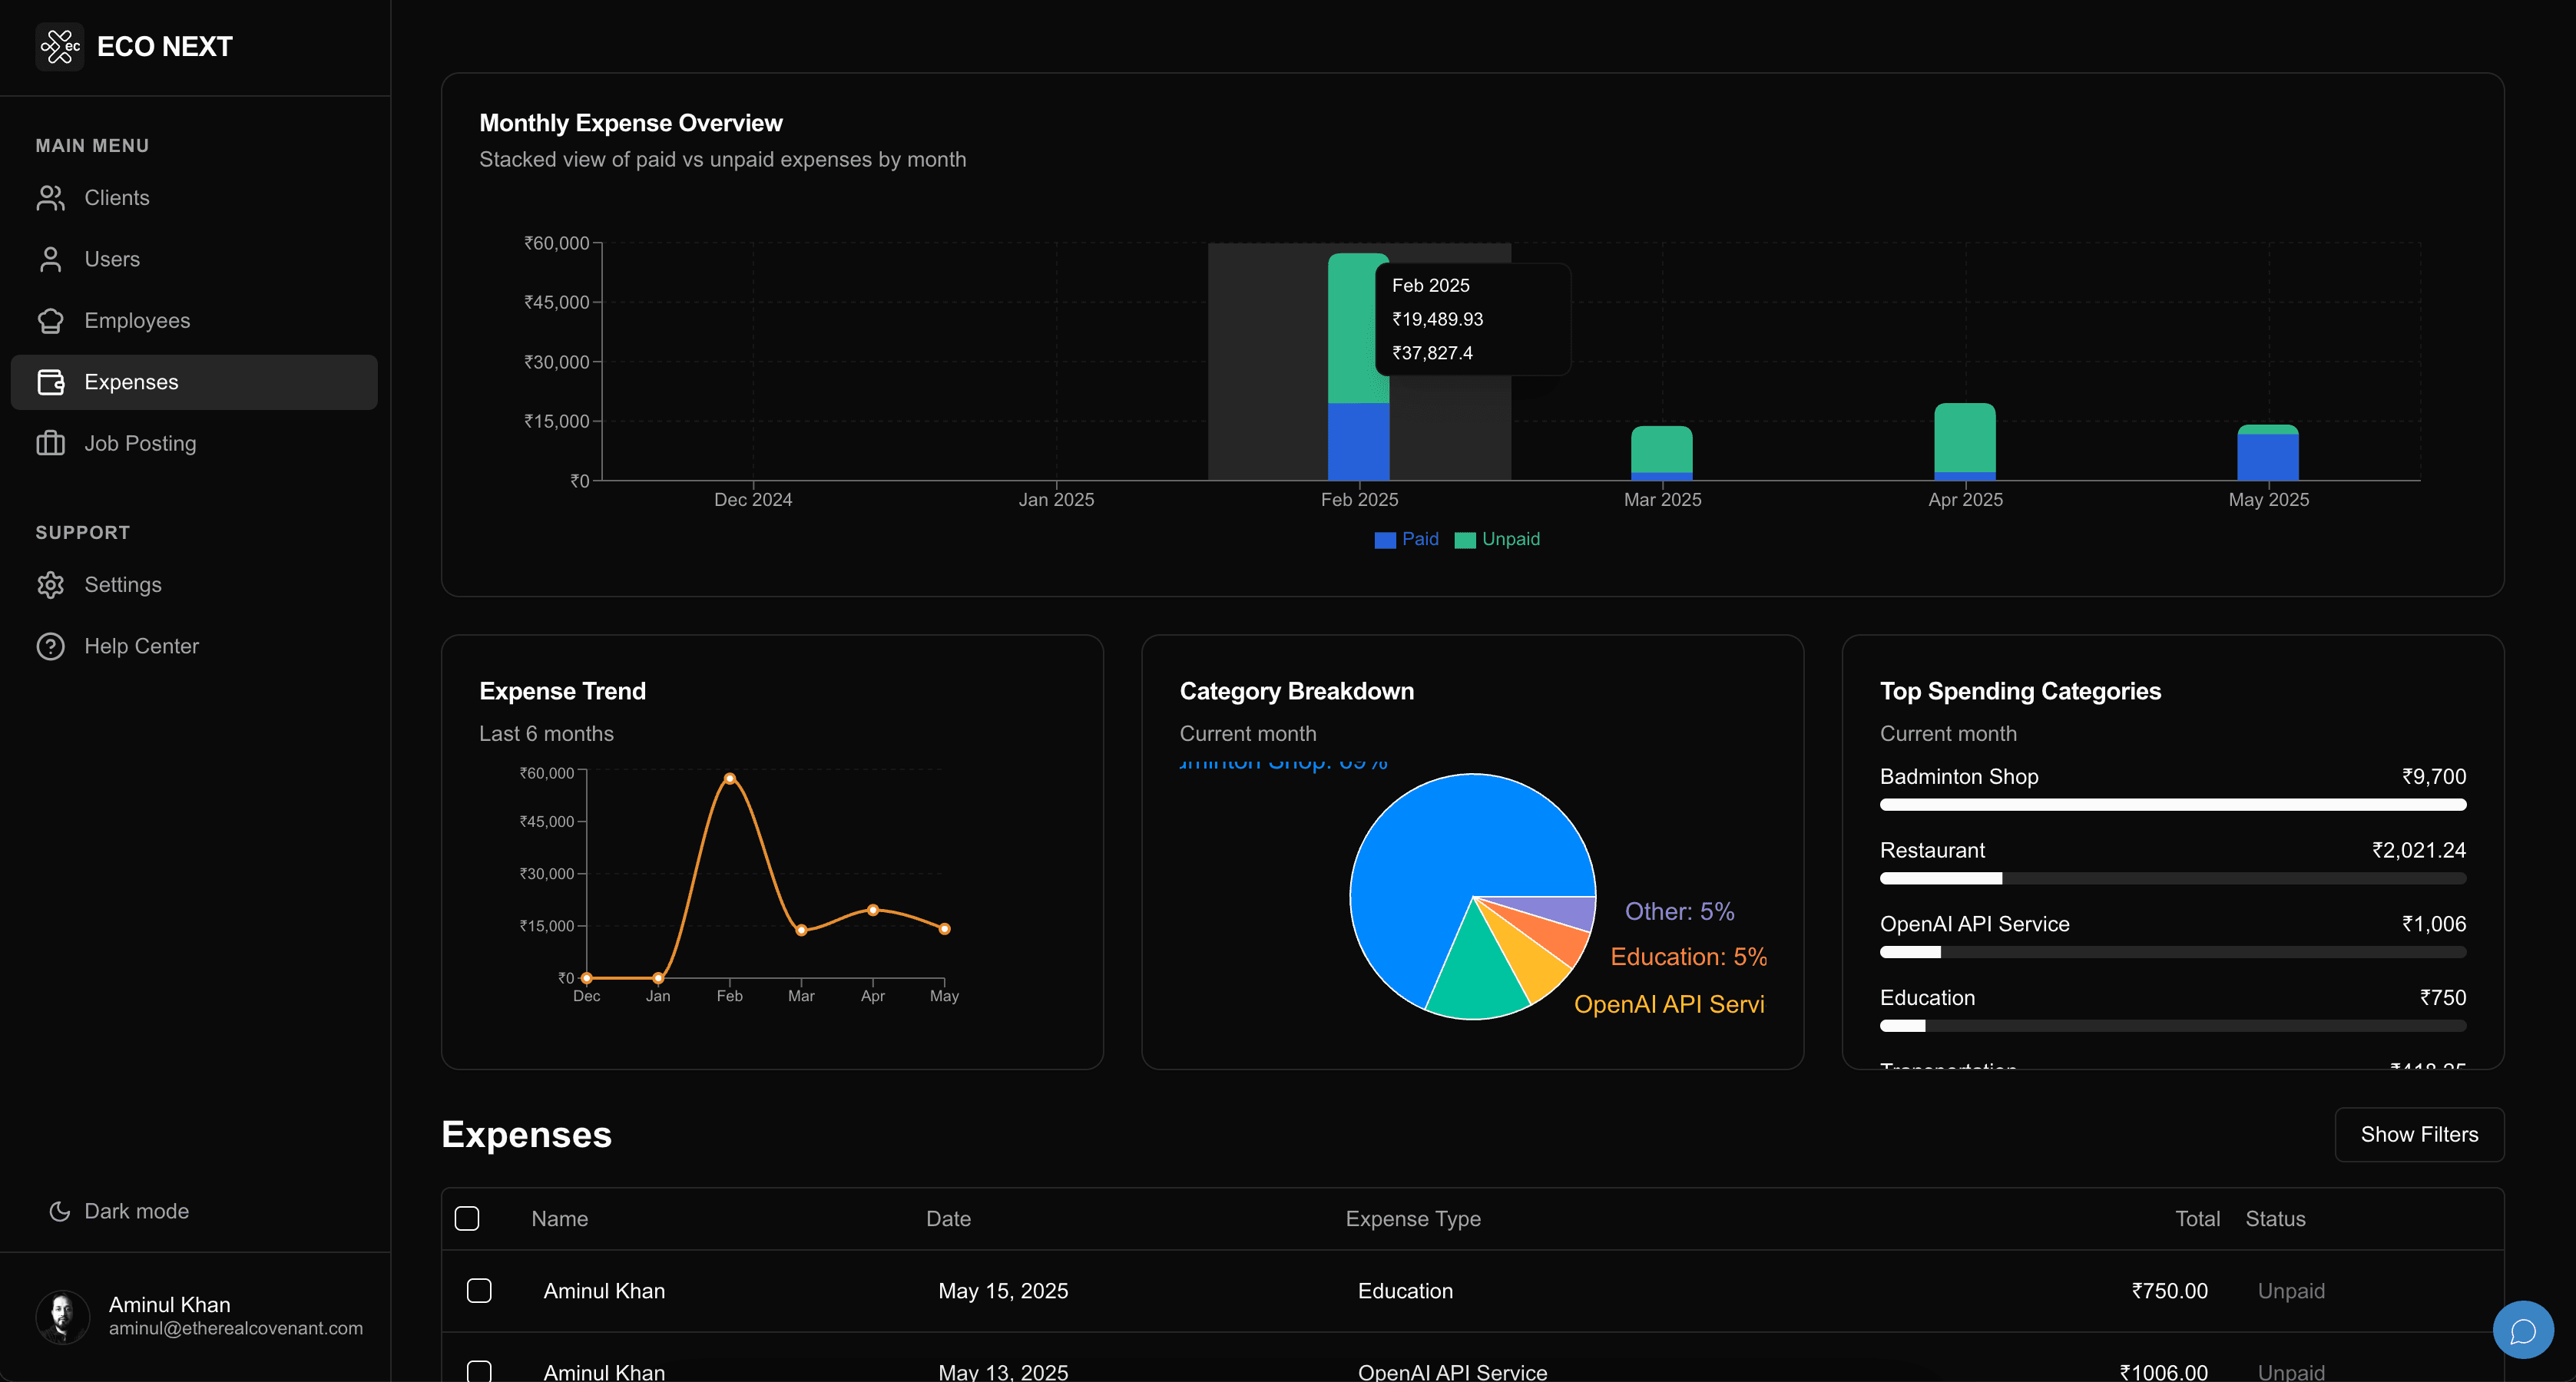Click the Mar 2025 bar
The width and height of the screenshot is (2576, 1382).
coord(1661,453)
